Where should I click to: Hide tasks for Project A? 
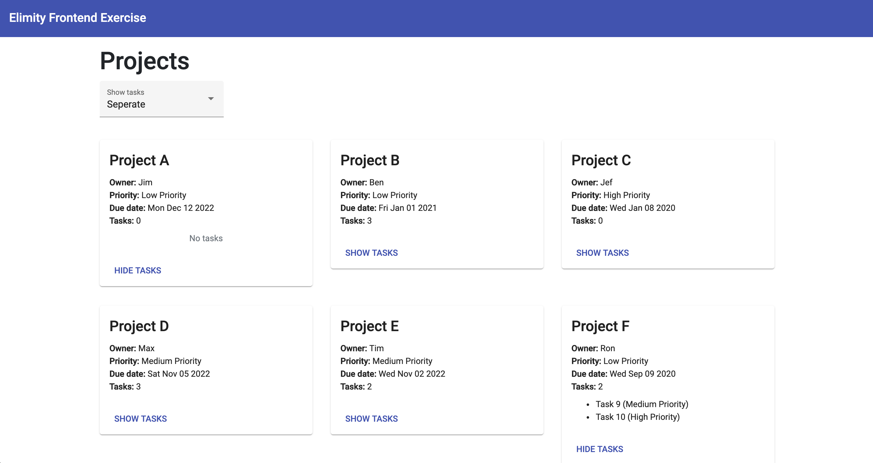click(x=138, y=270)
